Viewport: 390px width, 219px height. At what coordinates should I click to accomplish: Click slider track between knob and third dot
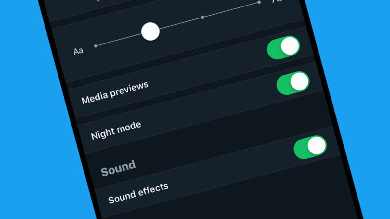180,23
